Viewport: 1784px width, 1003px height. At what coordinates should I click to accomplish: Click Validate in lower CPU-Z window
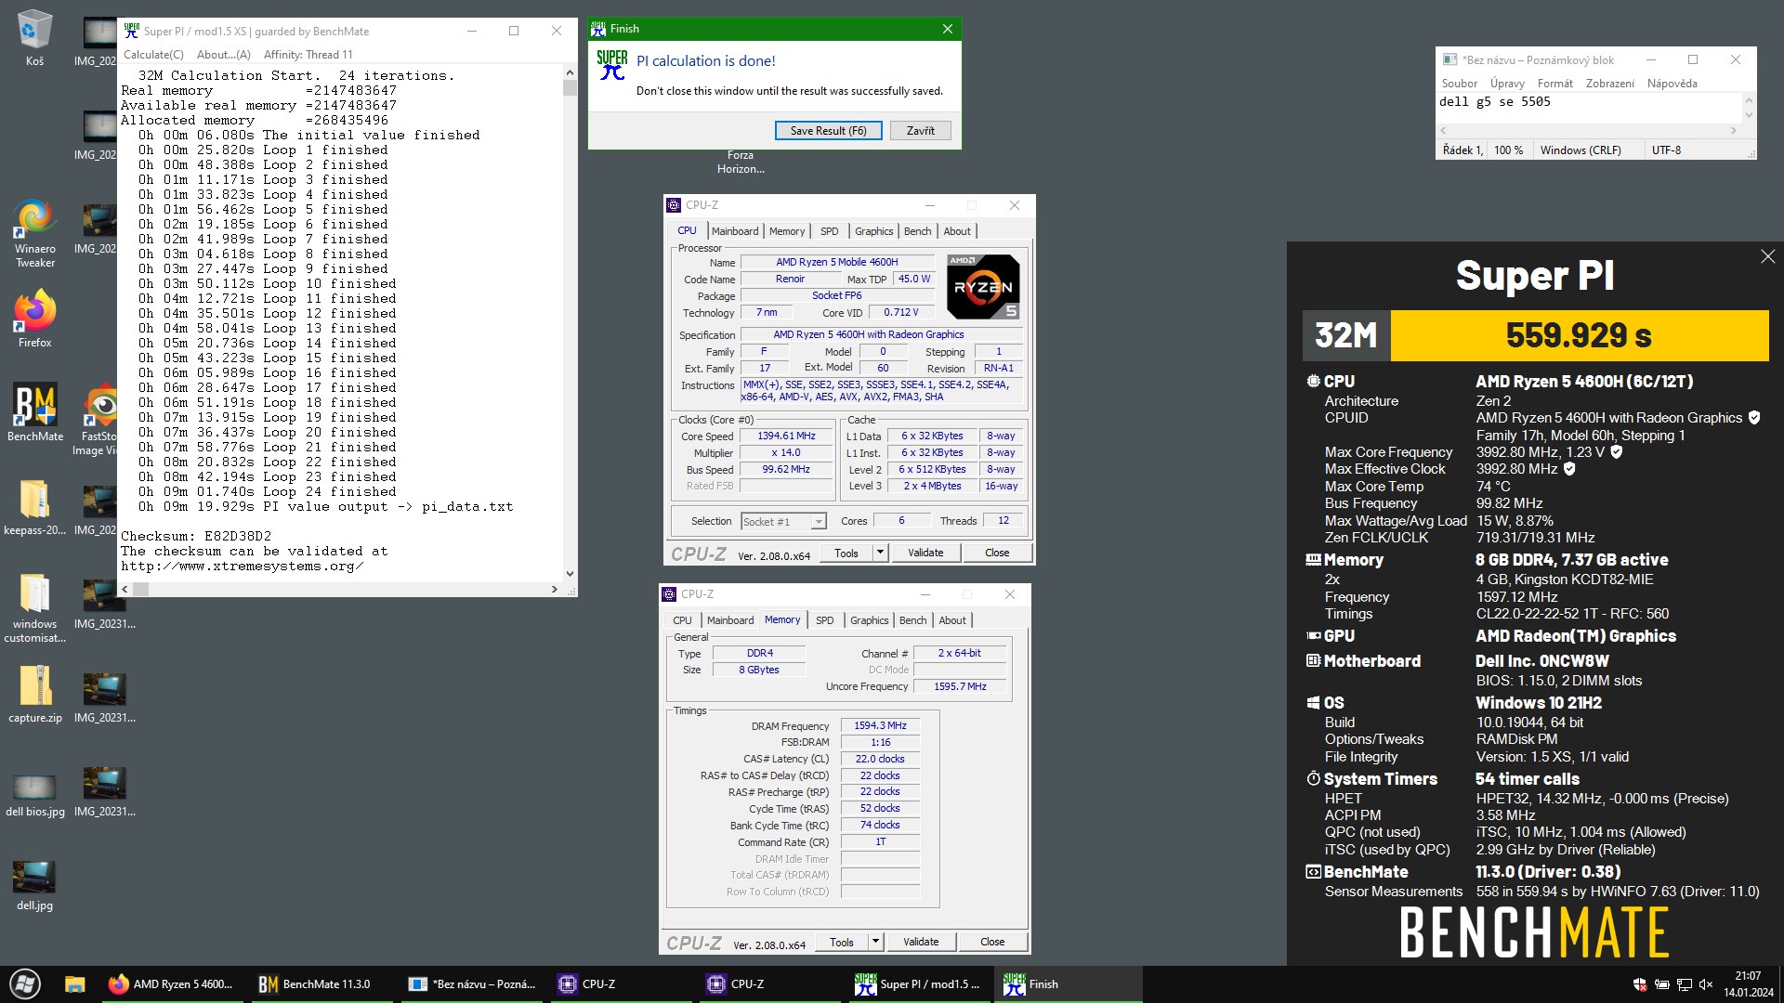pos(921,943)
